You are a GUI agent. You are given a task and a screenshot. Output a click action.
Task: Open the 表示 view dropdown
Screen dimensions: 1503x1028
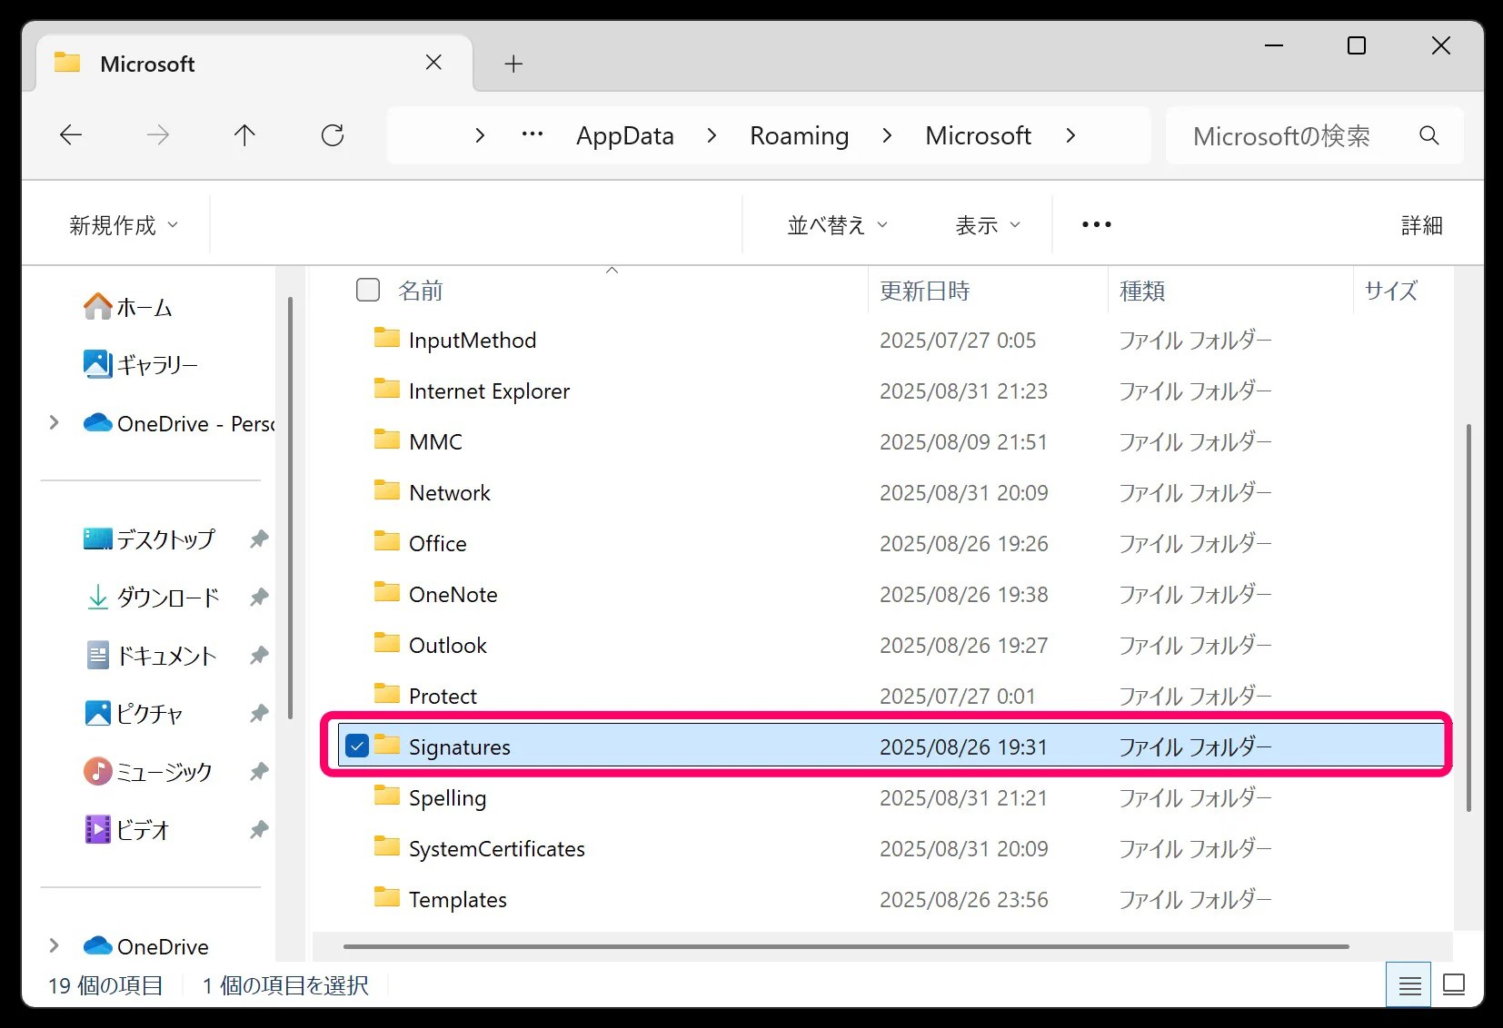click(x=988, y=225)
